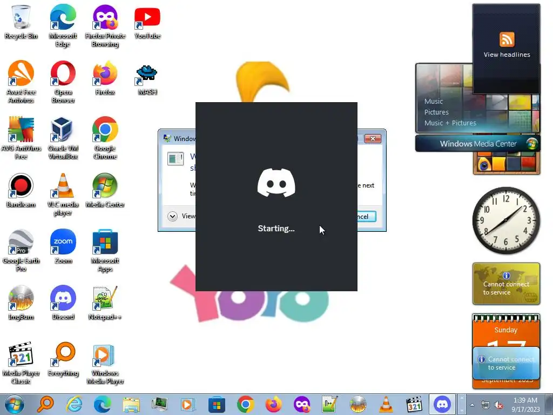Open ImgBurn from the taskbar
Image resolution: width=553 pixels, height=415 pixels.
tap(358, 404)
